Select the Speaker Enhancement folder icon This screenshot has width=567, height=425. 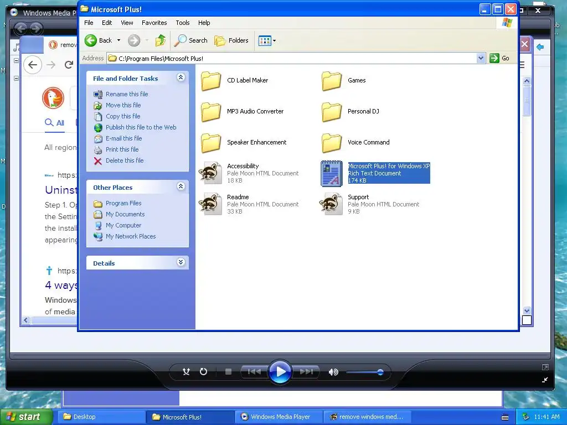[x=211, y=143]
